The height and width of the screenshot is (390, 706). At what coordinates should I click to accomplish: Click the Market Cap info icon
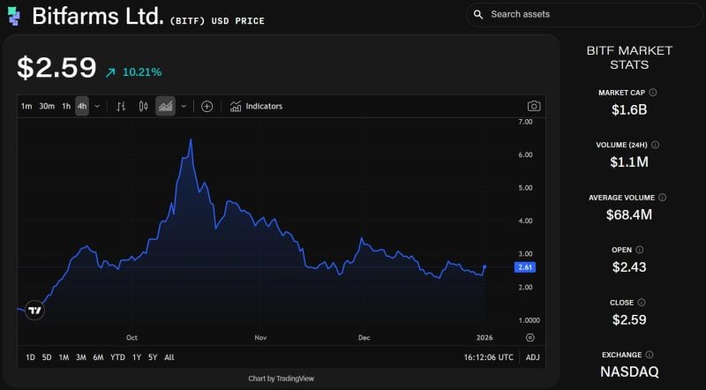tap(653, 92)
